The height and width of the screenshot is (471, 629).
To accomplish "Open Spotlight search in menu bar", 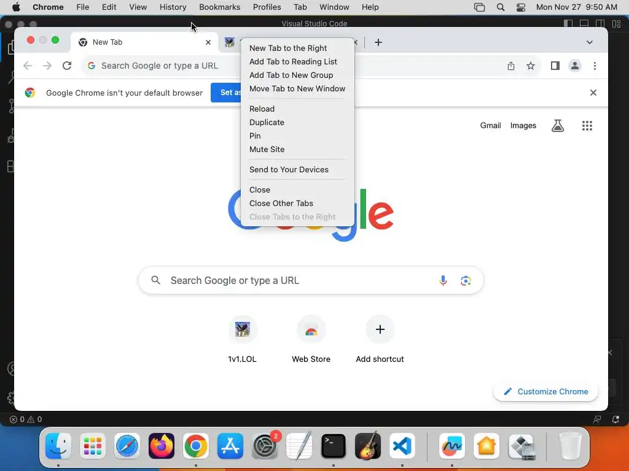I will point(500,7).
